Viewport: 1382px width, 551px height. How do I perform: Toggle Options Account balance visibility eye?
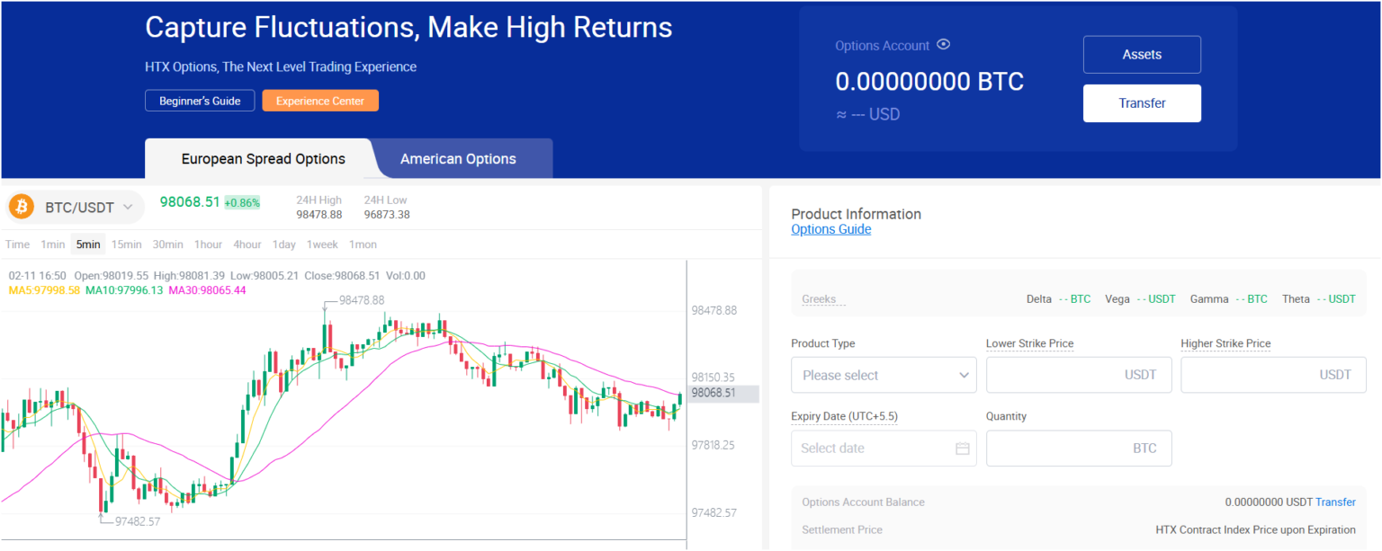click(x=943, y=45)
